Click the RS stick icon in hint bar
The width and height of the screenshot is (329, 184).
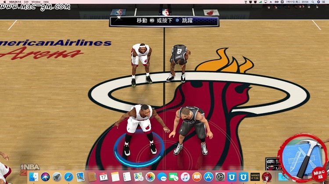(152, 21)
